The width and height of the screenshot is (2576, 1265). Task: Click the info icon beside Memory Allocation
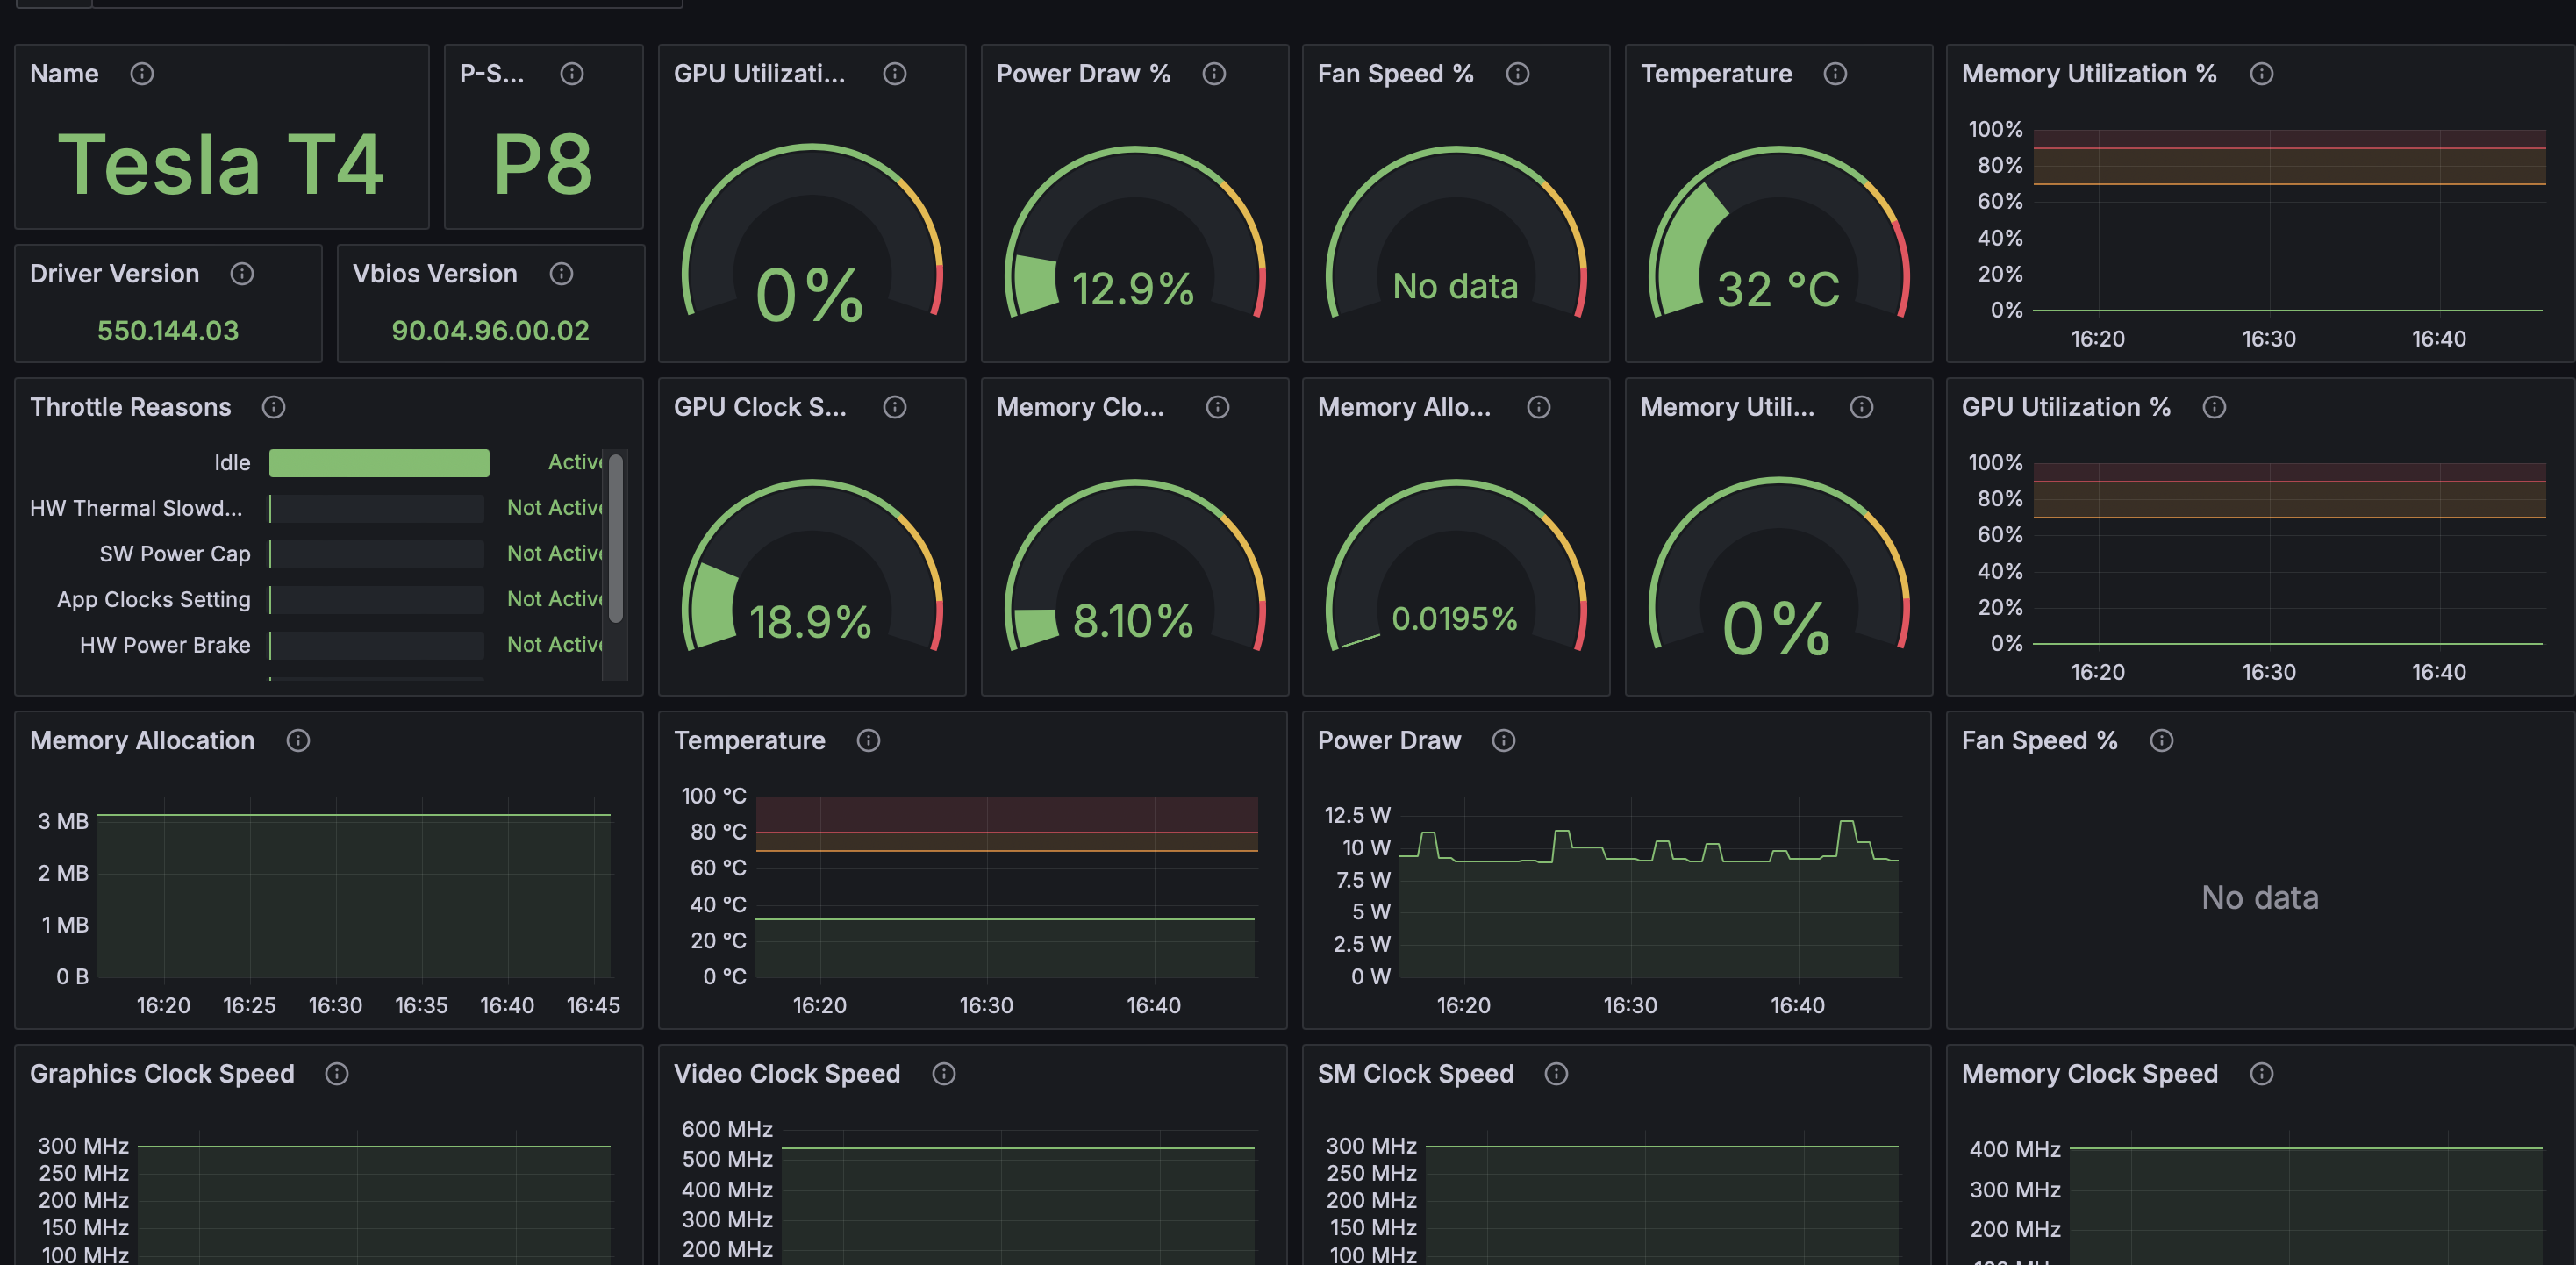[x=298, y=741]
